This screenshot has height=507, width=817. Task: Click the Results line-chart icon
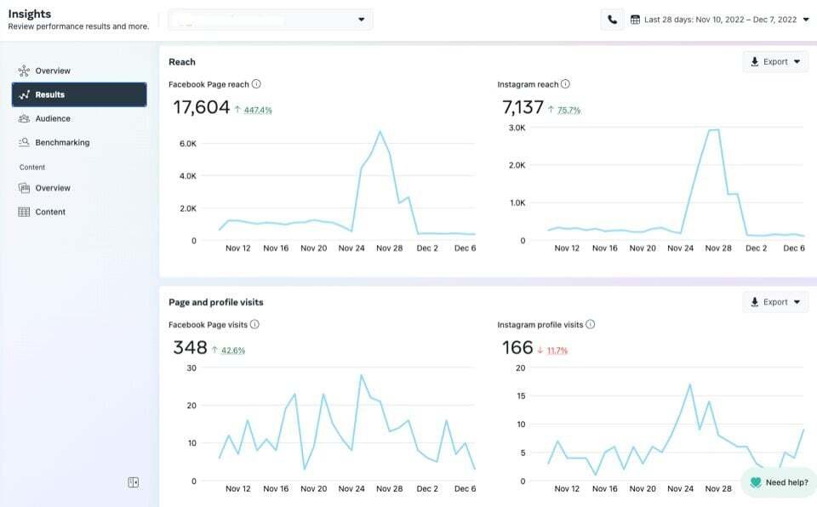click(26, 94)
